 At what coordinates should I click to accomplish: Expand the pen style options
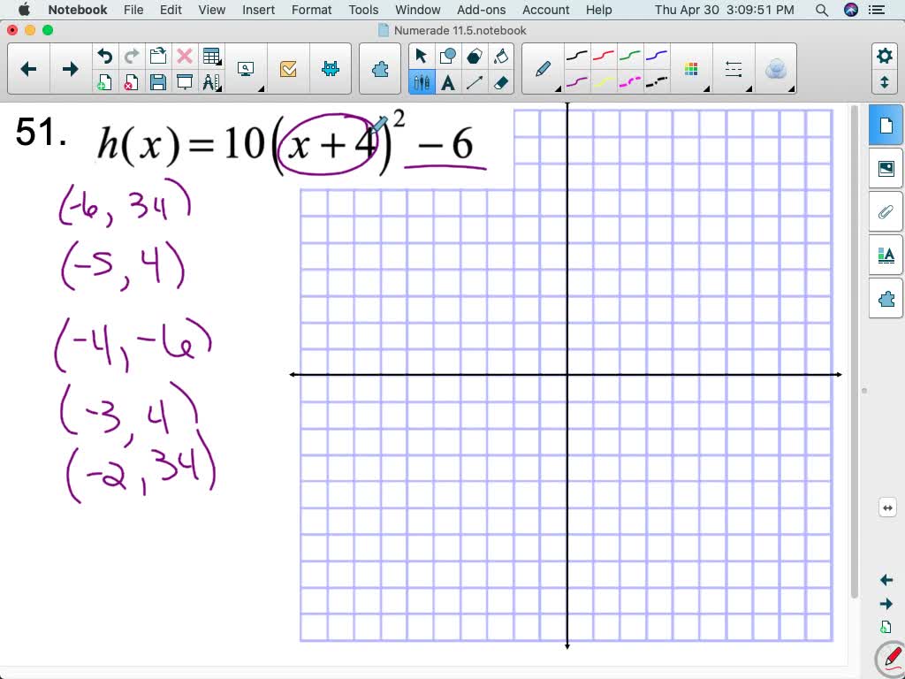tap(557, 88)
